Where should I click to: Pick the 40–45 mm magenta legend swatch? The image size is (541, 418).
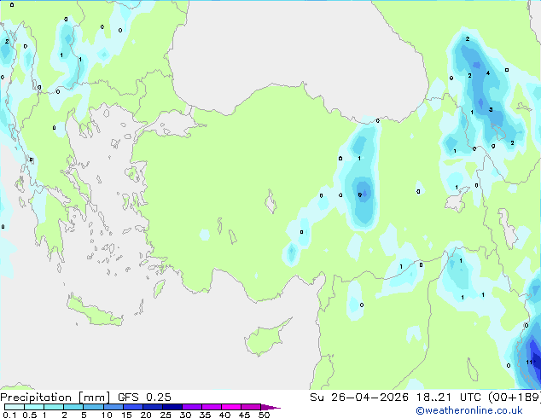(231, 407)
